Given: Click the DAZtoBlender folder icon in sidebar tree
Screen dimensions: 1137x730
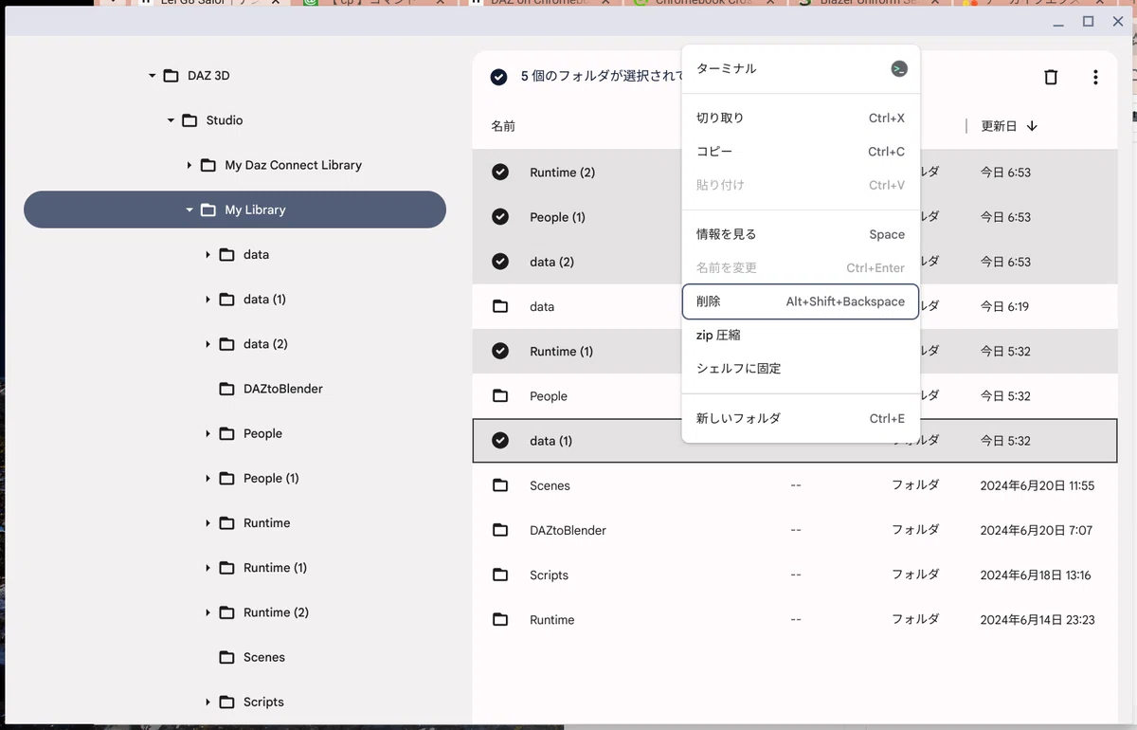Looking at the screenshot, I should coord(226,389).
